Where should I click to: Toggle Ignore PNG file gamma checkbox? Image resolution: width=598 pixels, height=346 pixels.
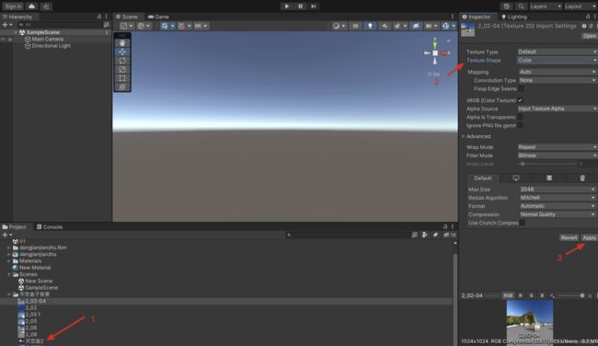pos(520,125)
